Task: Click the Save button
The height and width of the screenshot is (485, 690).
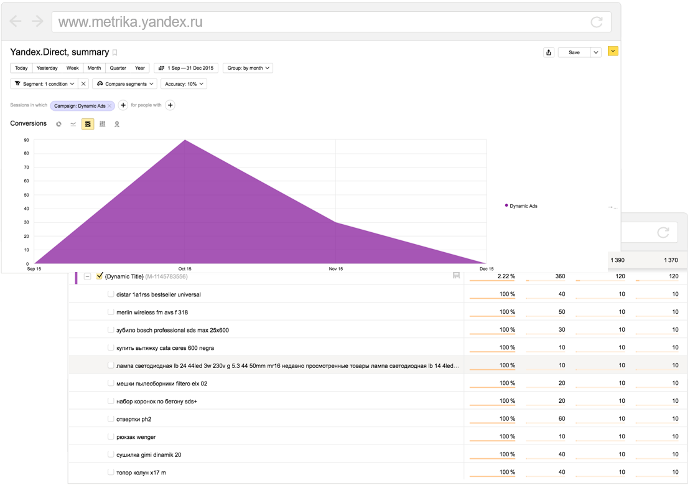Action: tap(574, 52)
